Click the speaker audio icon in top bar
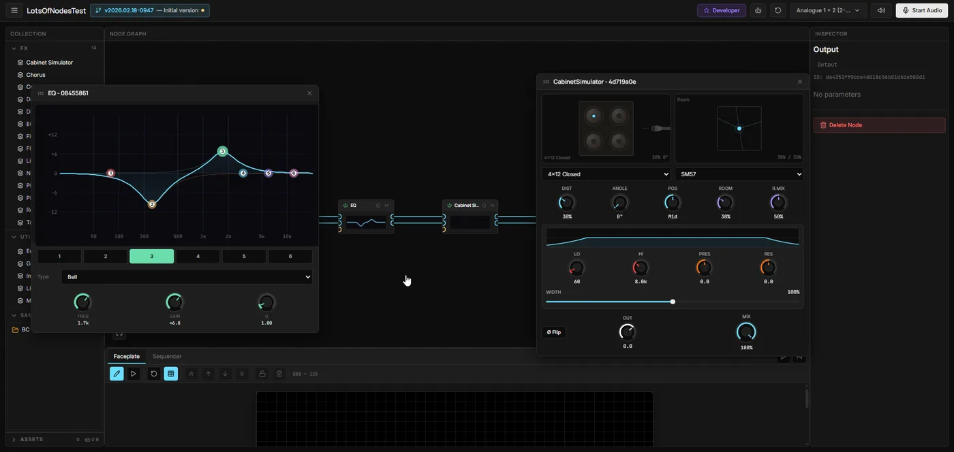Viewport: 954px width, 452px height. click(x=881, y=10)
